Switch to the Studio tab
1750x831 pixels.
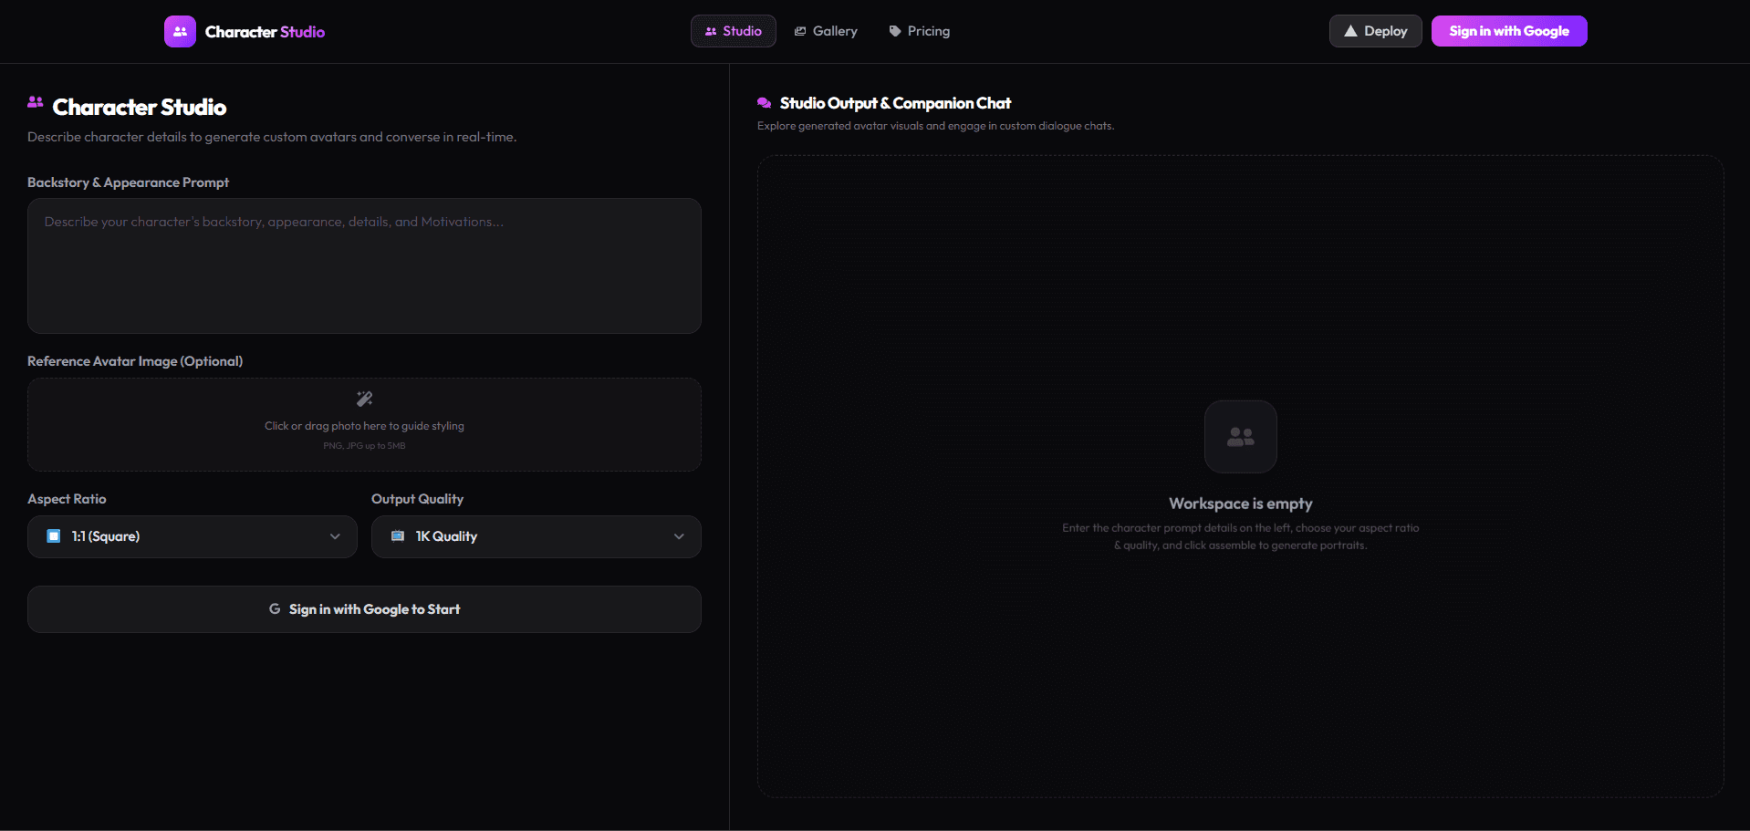point(734,31)
